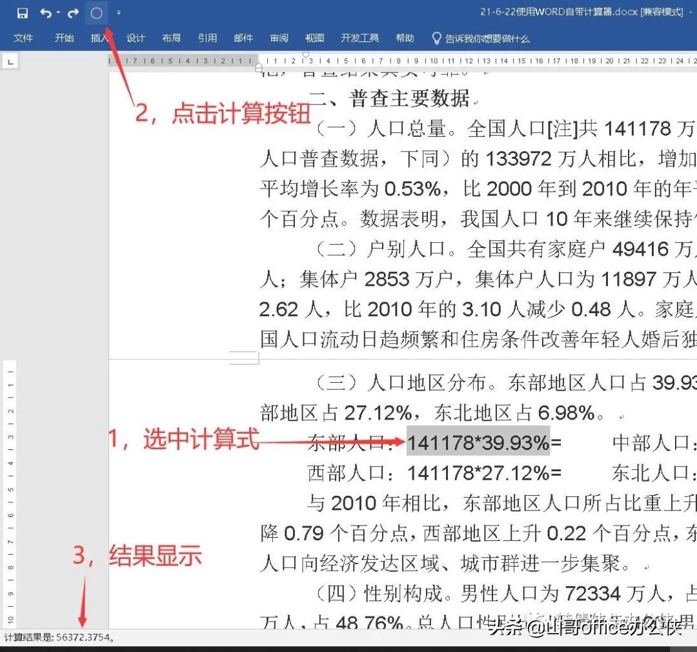
Task: Click the Calculate (circle) button in toolbar
Action: click(x=96, y=12)
